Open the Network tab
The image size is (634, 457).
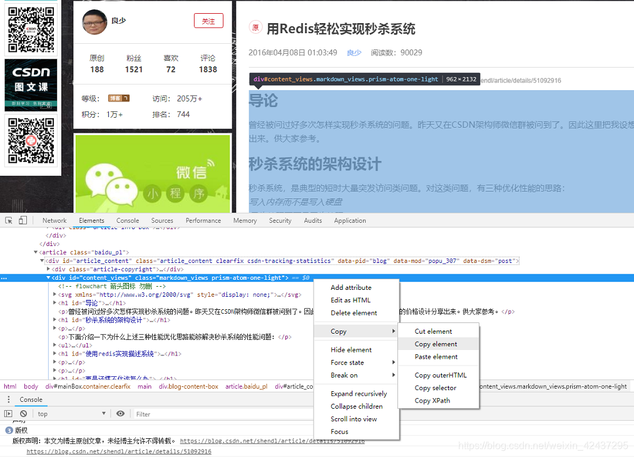pyautogui.click(x=54, y=220)
